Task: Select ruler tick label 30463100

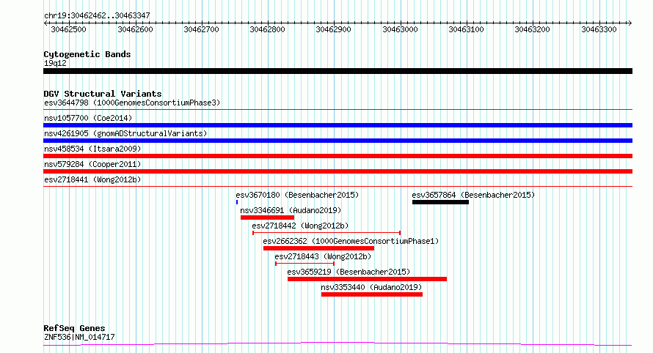Action: 467,29
